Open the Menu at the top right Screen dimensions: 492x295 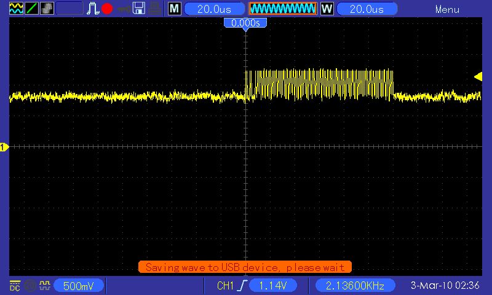(447, 9)
